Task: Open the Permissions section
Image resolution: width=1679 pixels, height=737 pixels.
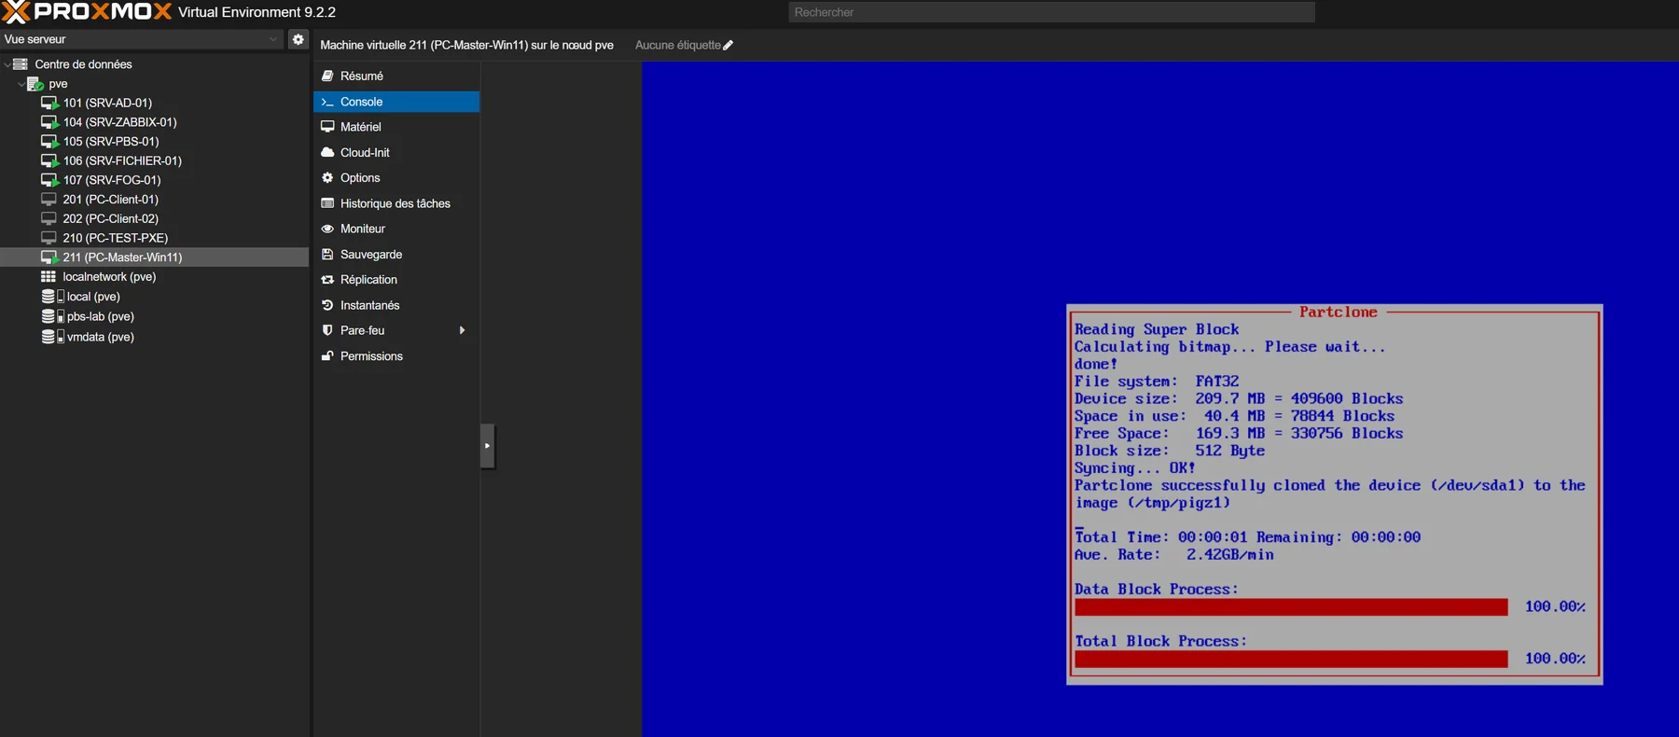Action: (x=396, y=356)
